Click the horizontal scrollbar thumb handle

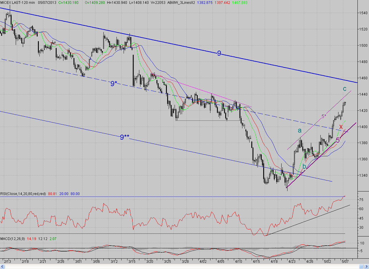point(361,266)
